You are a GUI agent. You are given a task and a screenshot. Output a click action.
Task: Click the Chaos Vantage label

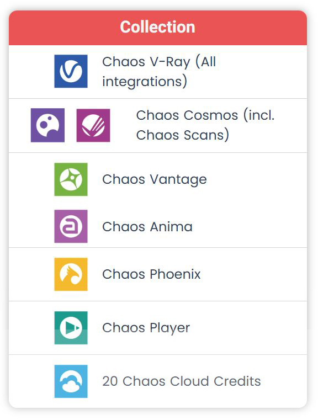tap(155, 179)
